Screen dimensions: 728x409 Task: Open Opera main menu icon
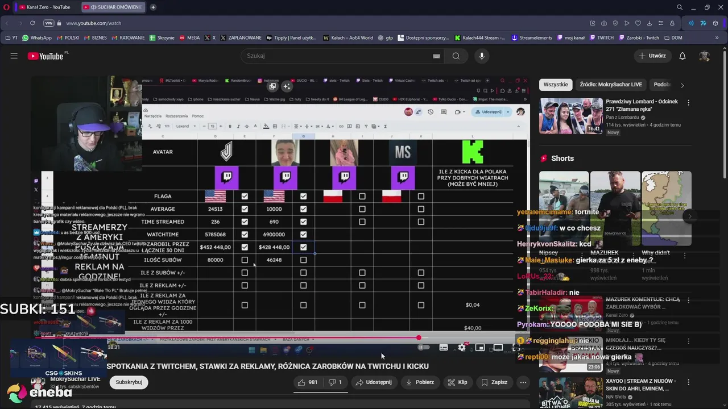click(6, 7)
